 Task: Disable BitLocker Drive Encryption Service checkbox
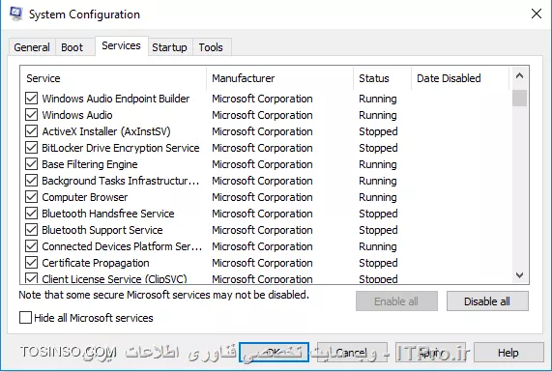coord(31,148)
